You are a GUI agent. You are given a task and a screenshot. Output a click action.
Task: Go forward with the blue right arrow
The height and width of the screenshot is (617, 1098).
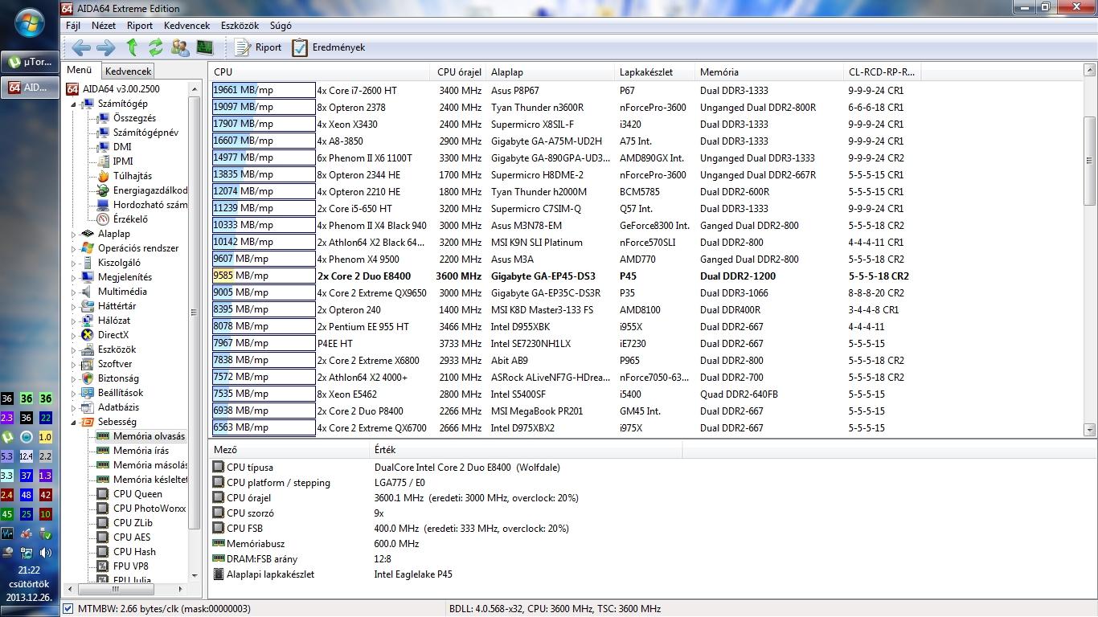(106, 47)
